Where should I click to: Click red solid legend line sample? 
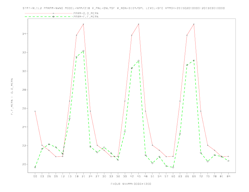click(x=49, y=13)
